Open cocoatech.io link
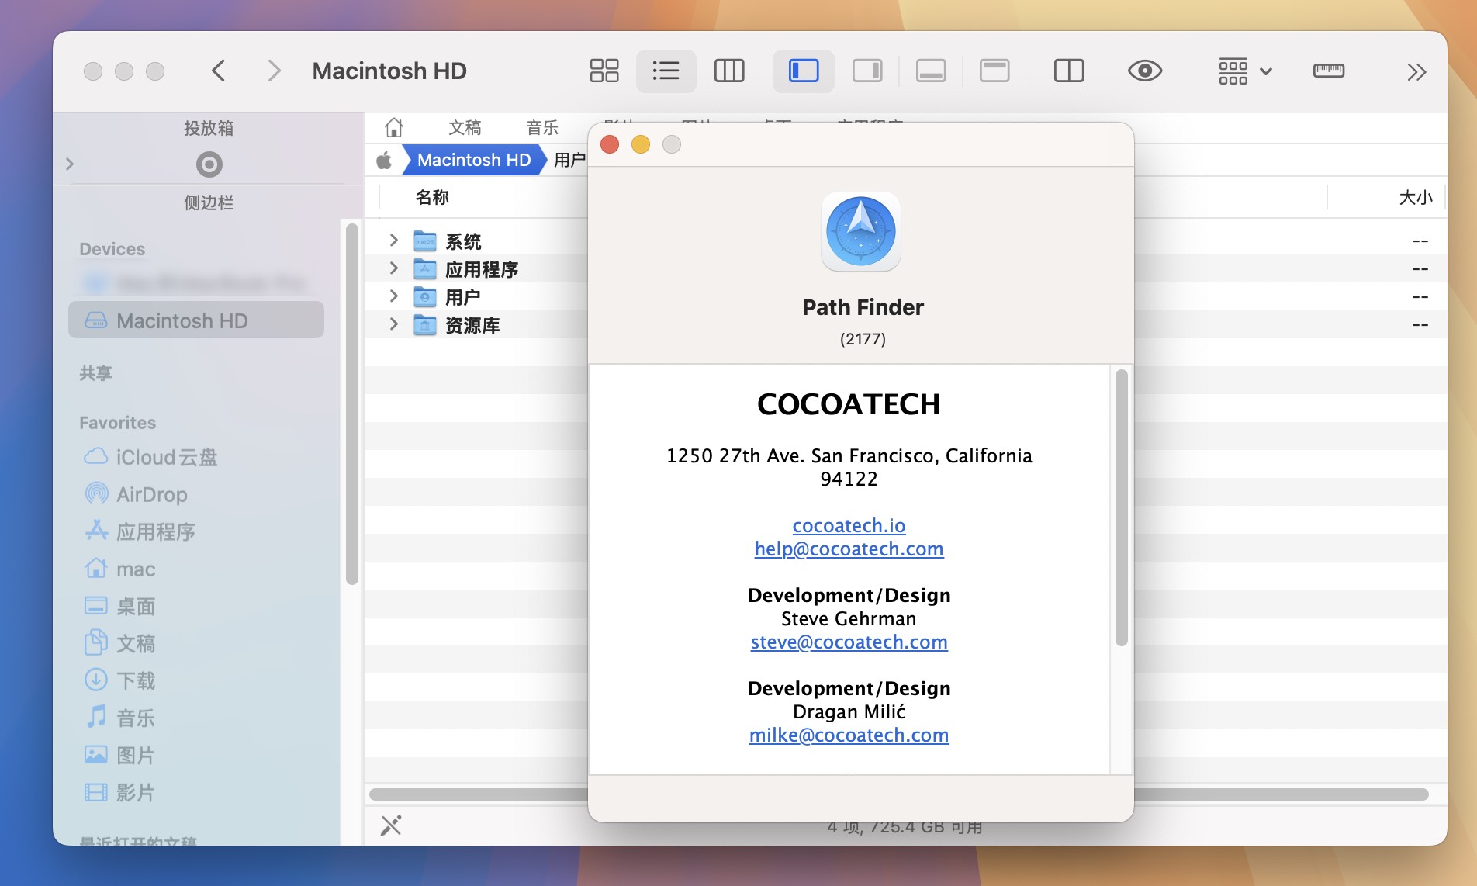This screenshot has height=886, width=1477. click(849, 525)
